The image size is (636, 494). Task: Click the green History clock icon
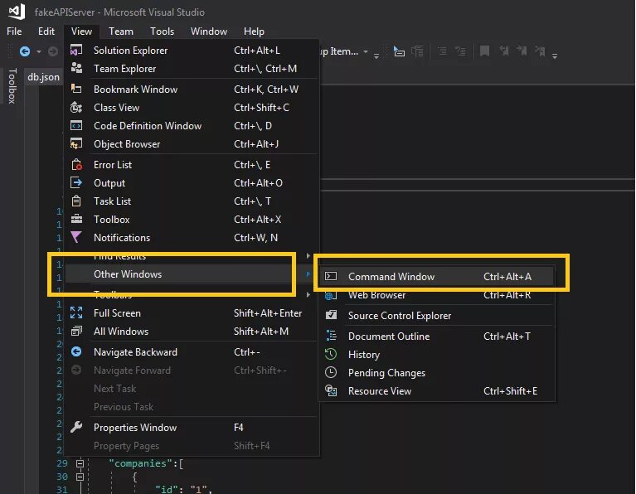tap(331, 354)
